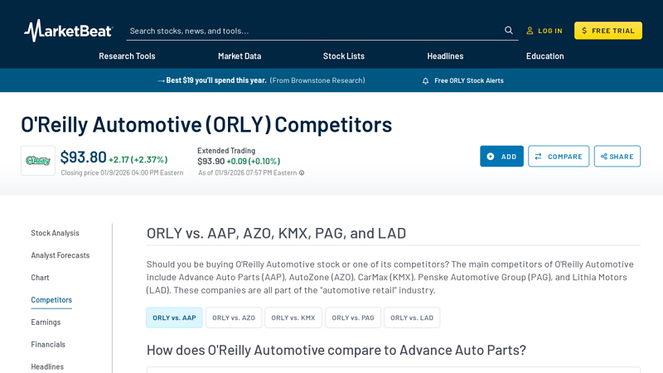Click the heading comparing to Advance Auto Parts
Screen dimensions: 663x373
(336, 350)
